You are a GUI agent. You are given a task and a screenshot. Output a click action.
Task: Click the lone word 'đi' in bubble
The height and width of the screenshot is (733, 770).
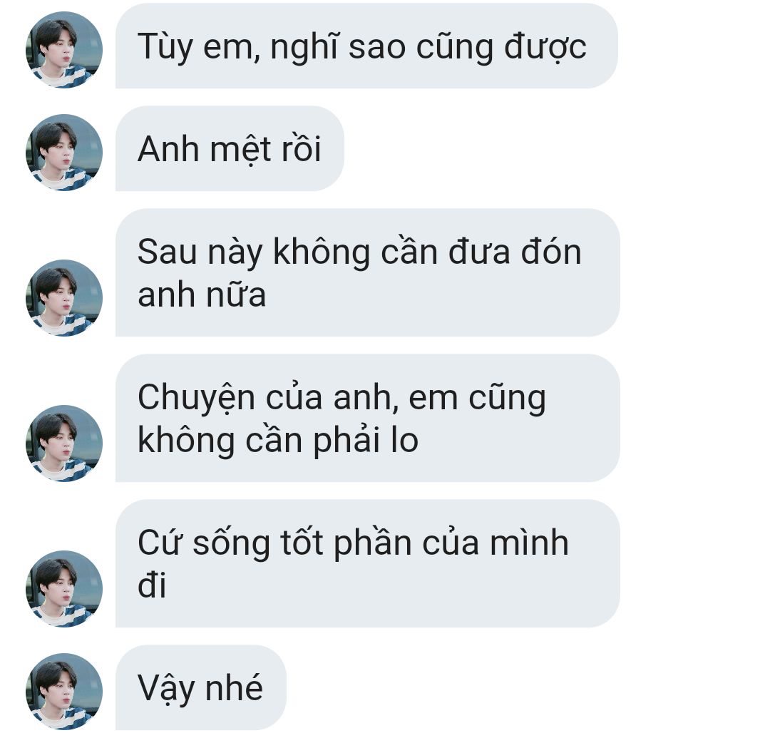click(152, 585)
